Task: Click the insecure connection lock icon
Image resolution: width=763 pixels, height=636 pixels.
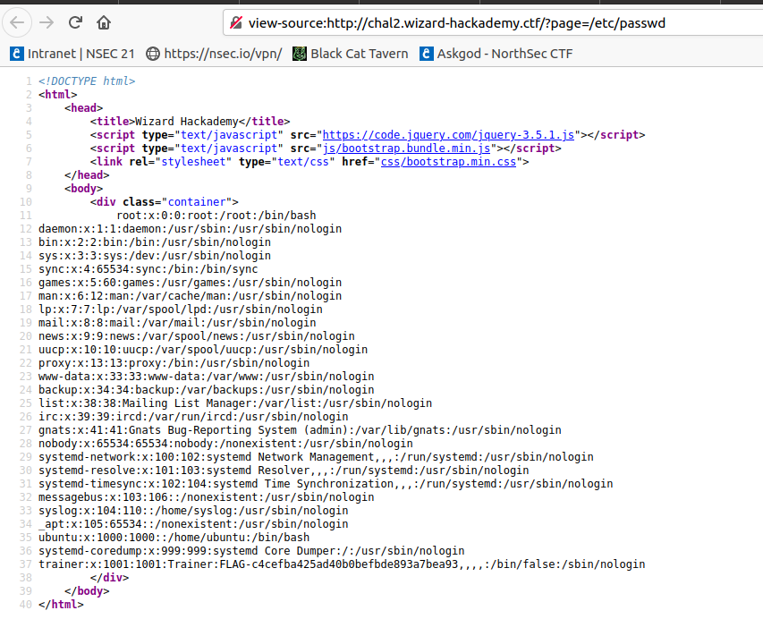Action: [x=236, y=23]
